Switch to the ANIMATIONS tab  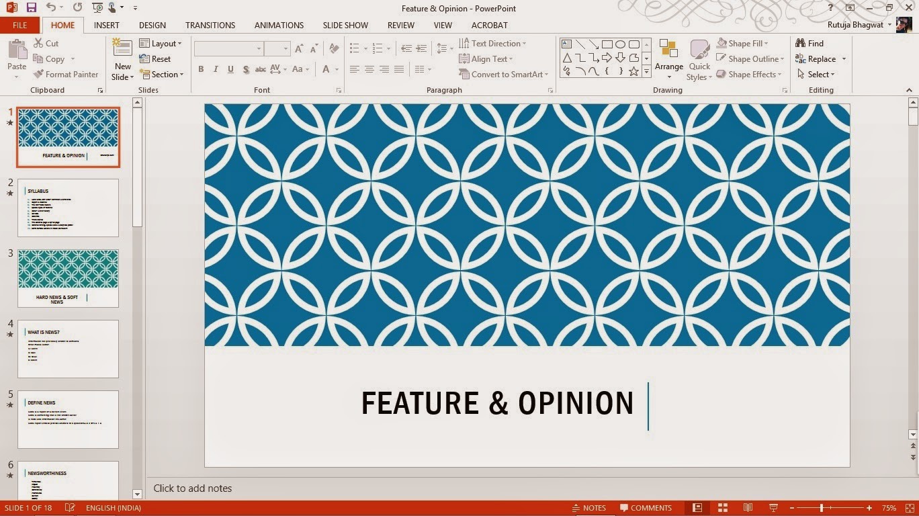(x=279, y=25)
